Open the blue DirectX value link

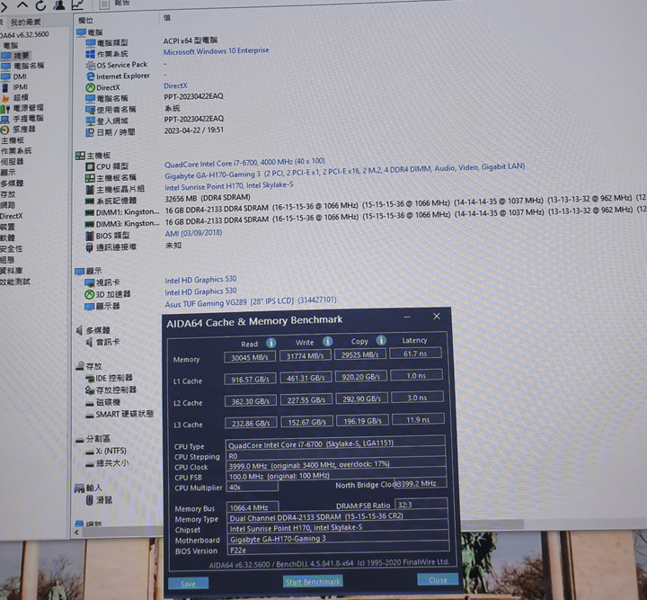coord(175,85)
